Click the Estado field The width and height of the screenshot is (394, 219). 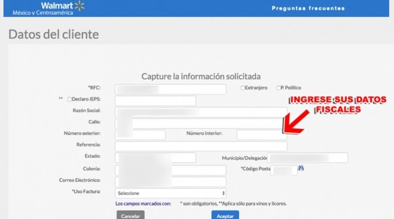155,158
